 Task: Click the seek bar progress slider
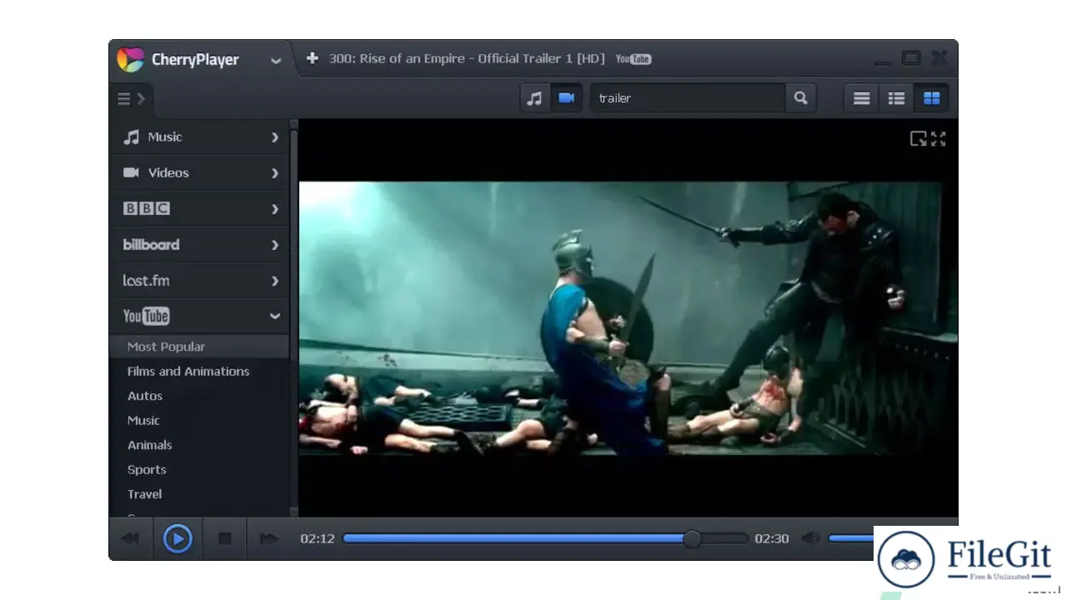click(x=545, y=538)
